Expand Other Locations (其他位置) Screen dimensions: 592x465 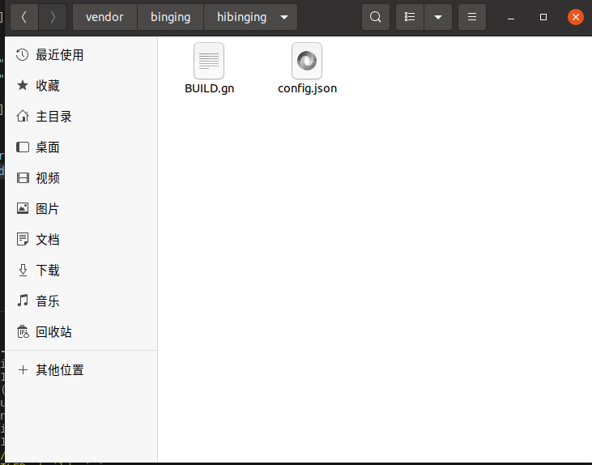coord(59,370)
